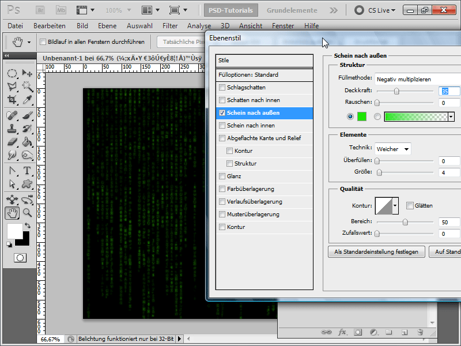Click Als Standardeinstellung festlegen button
Viewport: 461px width, 346px height.
pyautogui.click(x=376, y=252)
